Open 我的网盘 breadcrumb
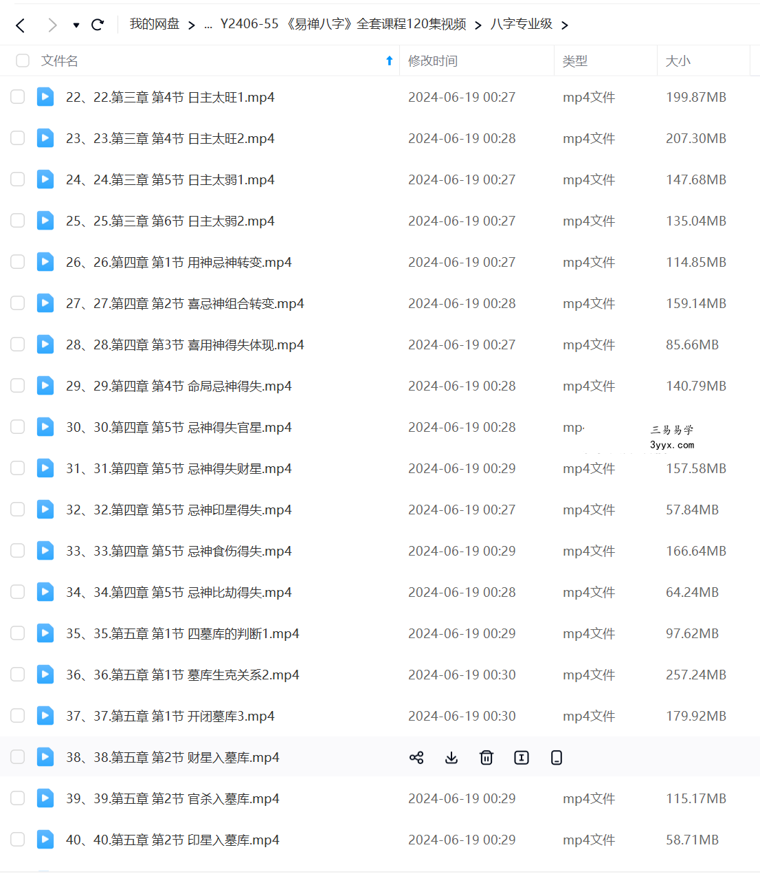Screen dimensions: 760x874 (x=155, y=24)
